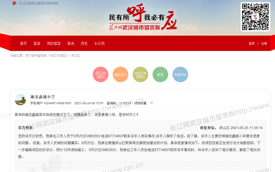
Task: Go to 首页 in navigation bar
Action: (x=23, y=44)
